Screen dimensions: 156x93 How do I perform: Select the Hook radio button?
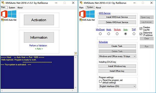109,34
